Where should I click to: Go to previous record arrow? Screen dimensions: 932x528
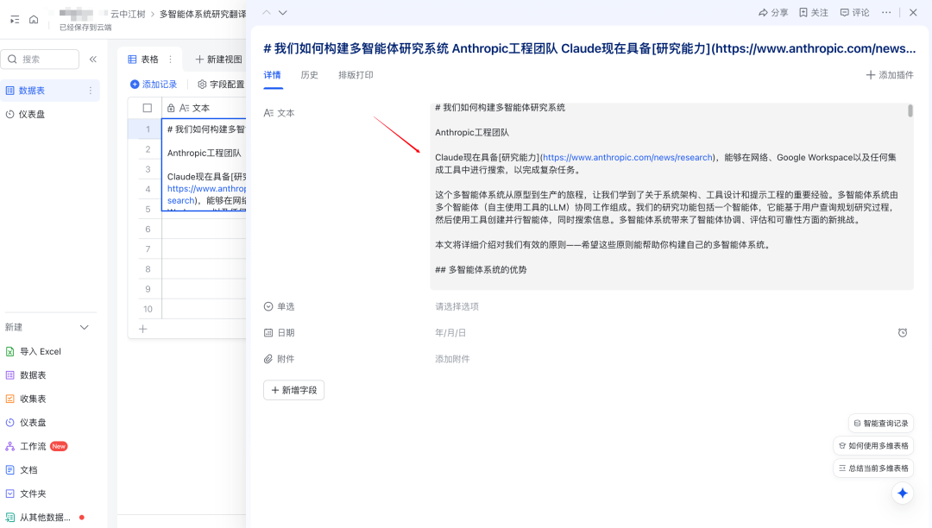[x=267, y=12]
